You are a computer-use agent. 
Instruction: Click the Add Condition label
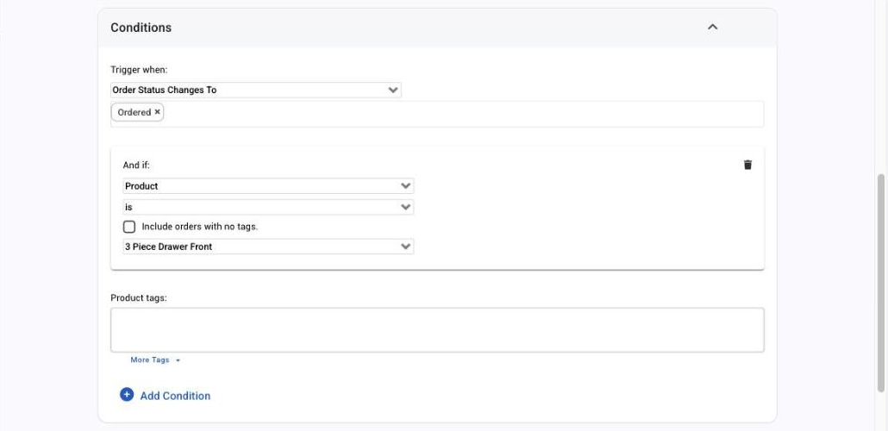pos(175,396)
